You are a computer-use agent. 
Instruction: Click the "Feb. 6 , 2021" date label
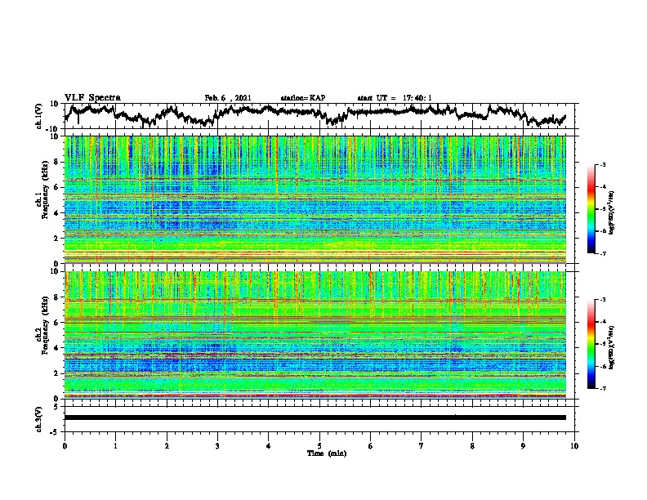(x=228, y=98)
